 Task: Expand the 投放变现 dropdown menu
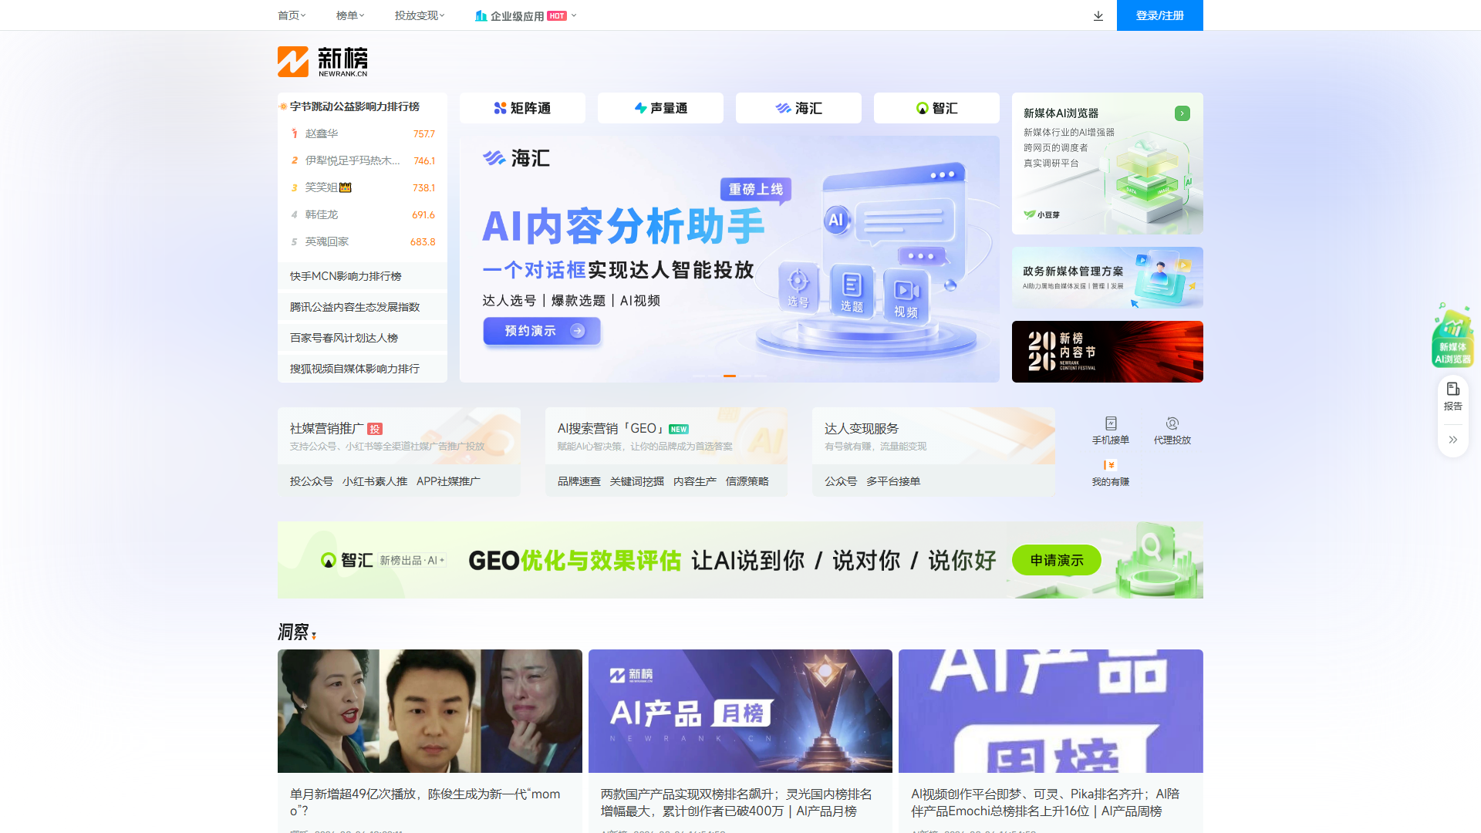[420, 15]
